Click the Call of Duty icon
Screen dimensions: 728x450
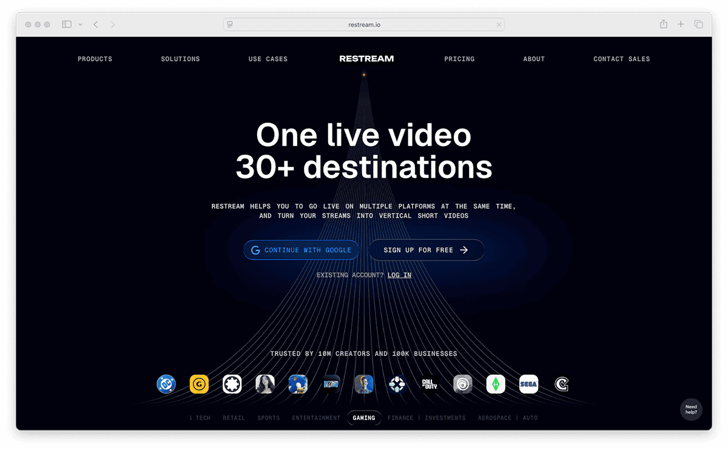pyautogui.click(x=430, y=384)
